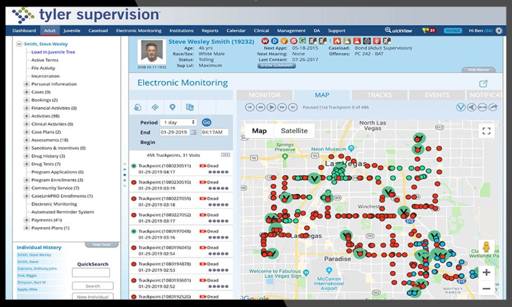Click the In/Out status indicator

[x=452, y=30]
